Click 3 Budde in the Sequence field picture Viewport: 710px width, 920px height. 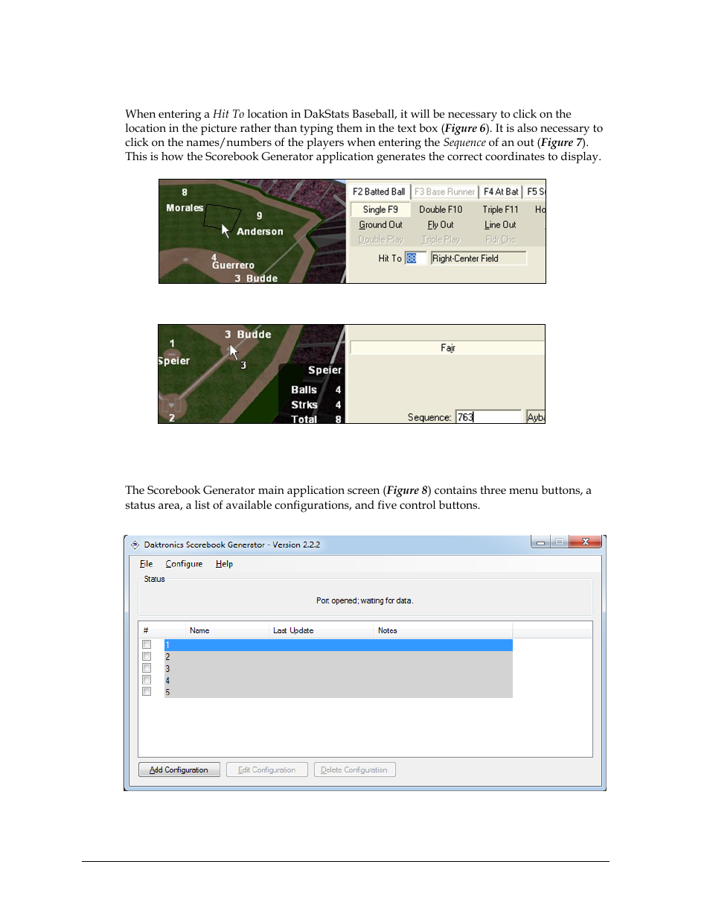tap(248, 334)
